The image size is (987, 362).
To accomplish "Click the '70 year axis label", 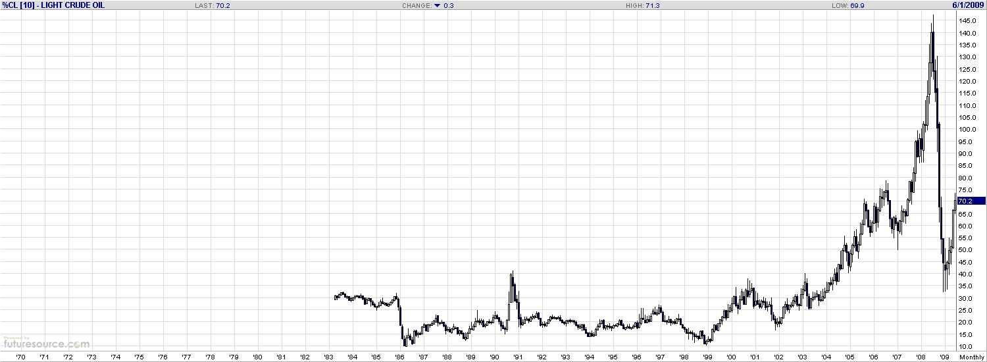I will [20, 357].
